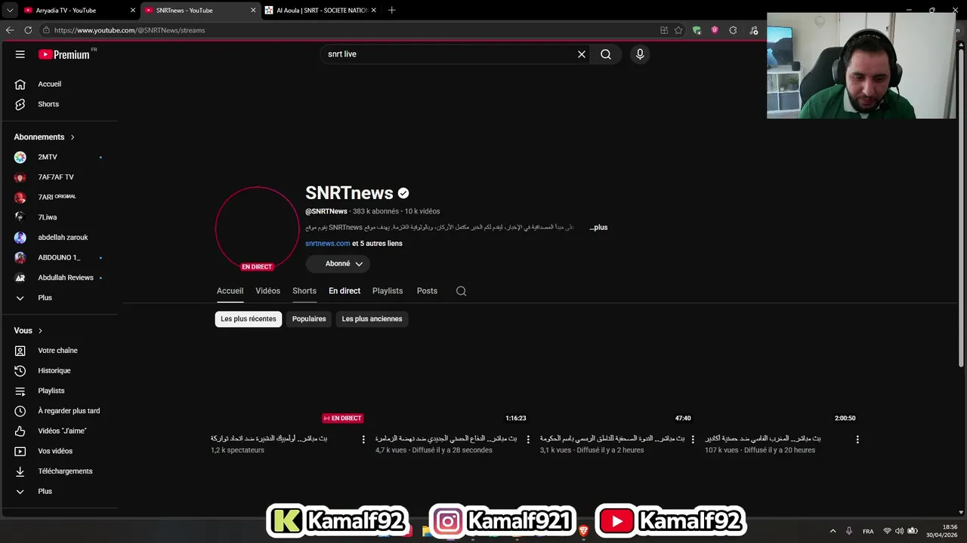Switch to the channel Accueil tab

tap(230, 291)
